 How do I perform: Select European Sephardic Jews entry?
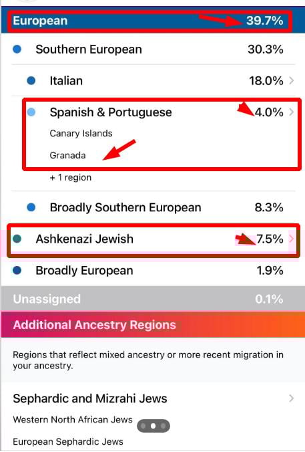(68, 441)
